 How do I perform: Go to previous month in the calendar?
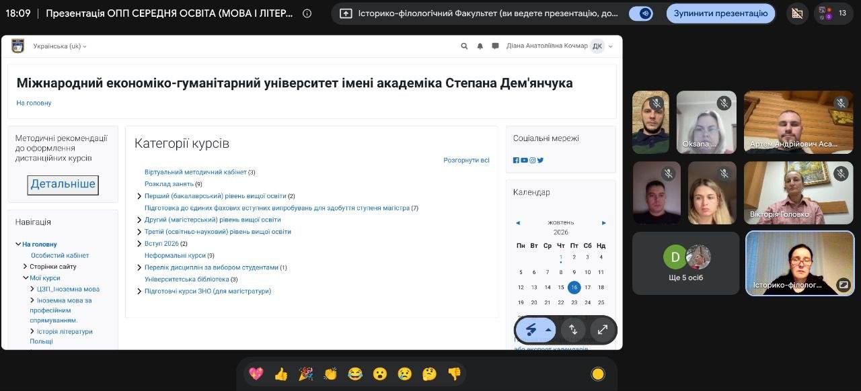click(517, 222)
